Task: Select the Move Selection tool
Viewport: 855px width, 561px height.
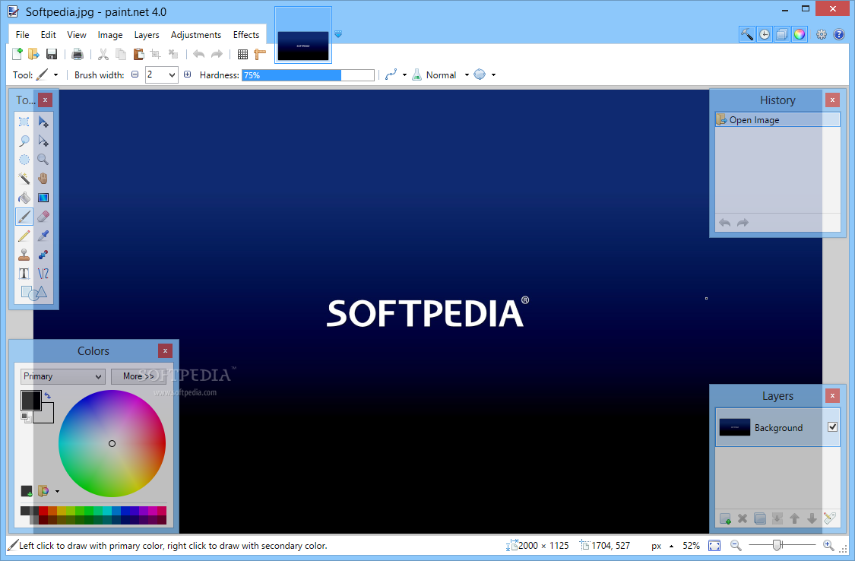Action: pos(43,141)
